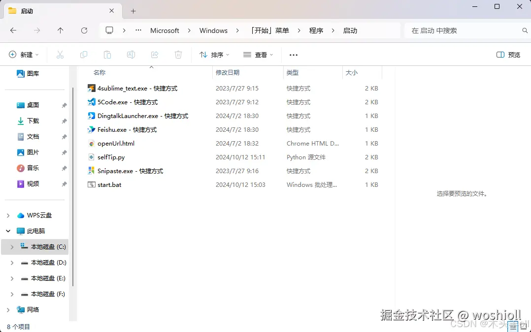531x332 pixels.
Task: Click 程序 in the address breadcrumb
Action: tap(316, 30)
